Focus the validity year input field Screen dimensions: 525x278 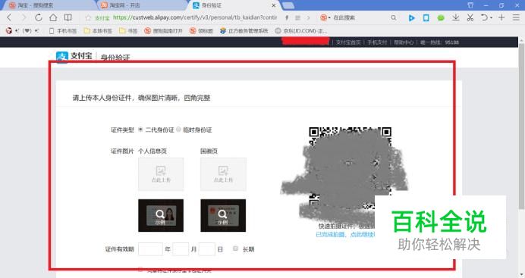tap(150, 249)
